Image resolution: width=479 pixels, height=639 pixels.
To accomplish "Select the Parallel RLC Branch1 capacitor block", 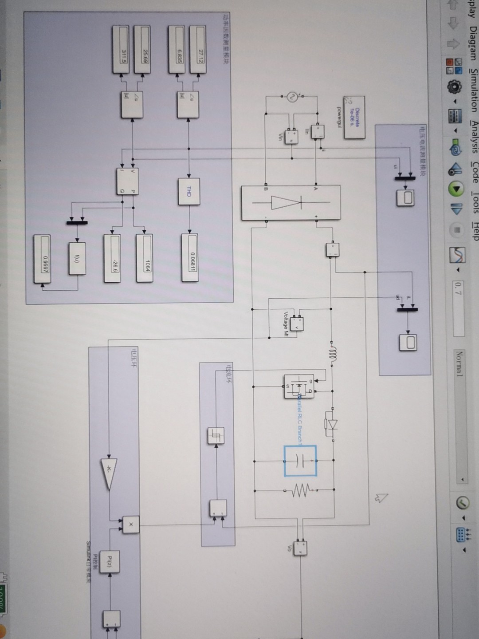I will click(x=300, y=461).
